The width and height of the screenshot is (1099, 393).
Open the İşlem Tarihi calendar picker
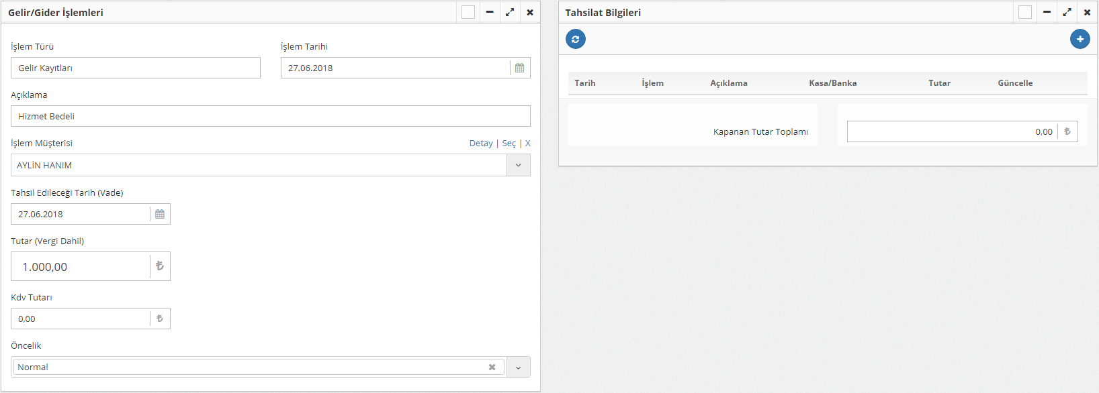click(x=519, y=68)
